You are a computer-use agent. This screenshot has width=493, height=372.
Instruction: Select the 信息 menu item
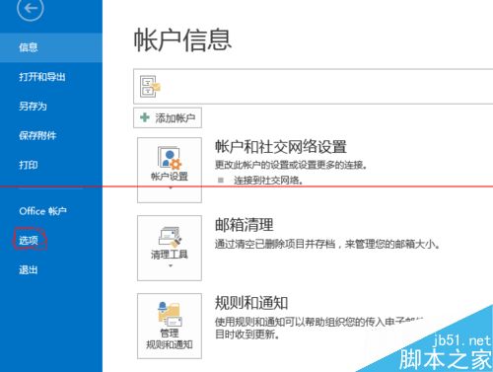[51, 47]
